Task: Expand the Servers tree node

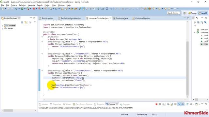Action: click(2, 29)
